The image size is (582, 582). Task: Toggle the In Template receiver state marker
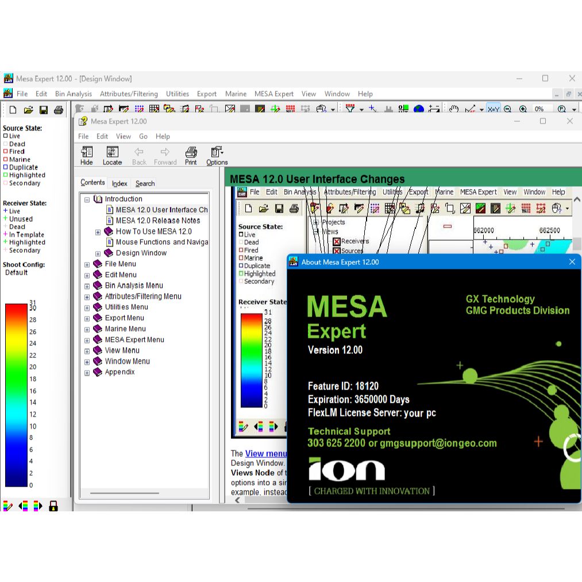6,234
